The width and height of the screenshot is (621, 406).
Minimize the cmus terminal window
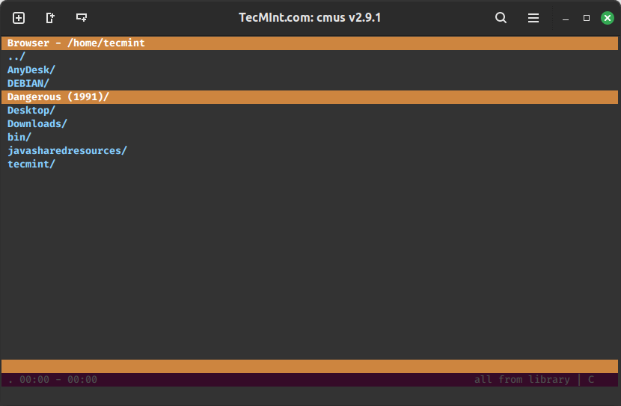click(x=566, y=18)
